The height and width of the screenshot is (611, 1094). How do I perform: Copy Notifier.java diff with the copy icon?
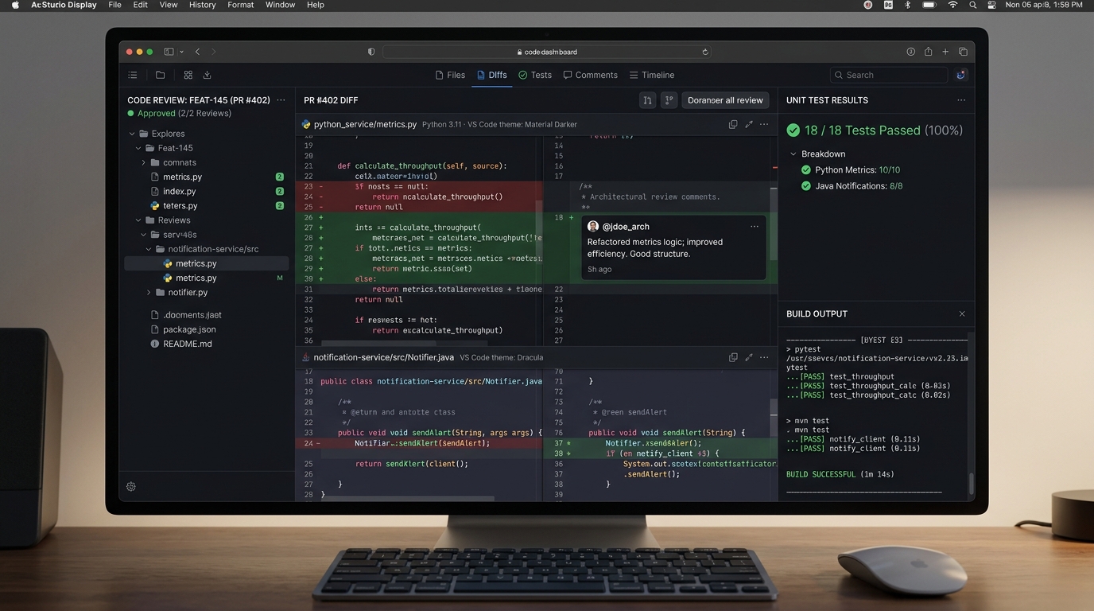[x=733, y=357]
